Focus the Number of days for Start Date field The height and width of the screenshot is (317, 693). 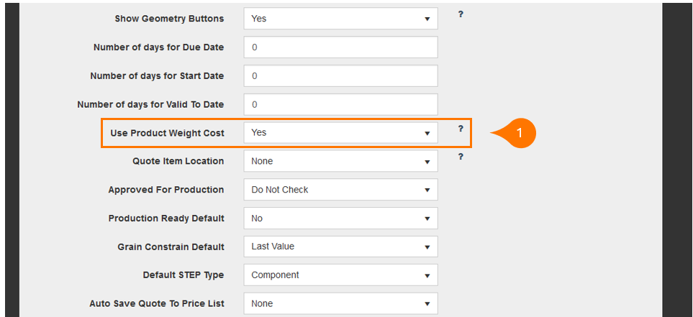point(341,76)
